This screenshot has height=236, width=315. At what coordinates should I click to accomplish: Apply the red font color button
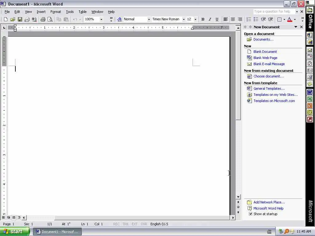tap(290, 19)
